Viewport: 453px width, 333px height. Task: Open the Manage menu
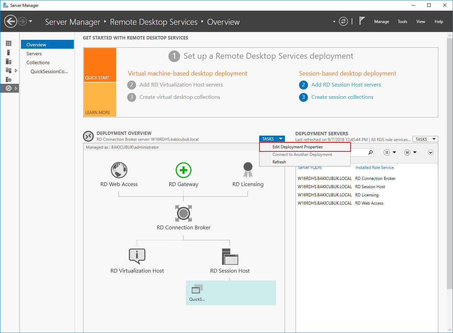382,21
